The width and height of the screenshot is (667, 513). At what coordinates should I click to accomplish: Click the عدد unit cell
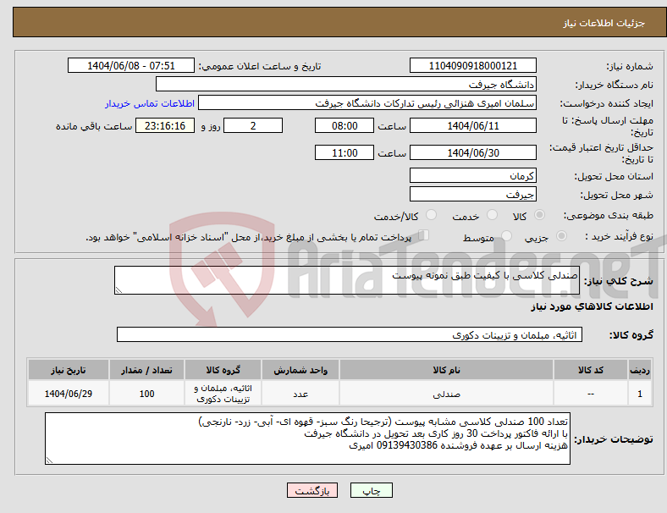coord(300,394)
